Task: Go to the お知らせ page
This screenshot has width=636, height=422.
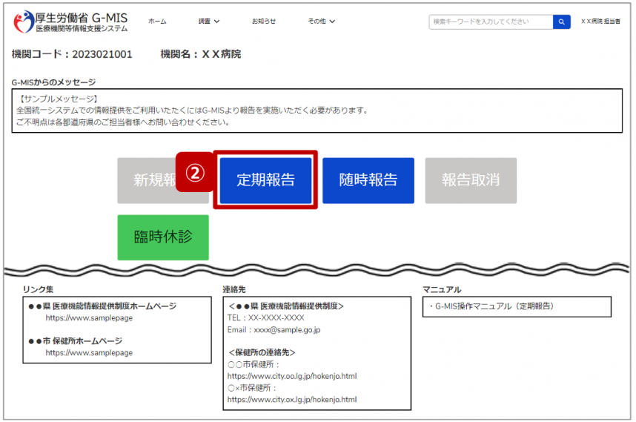Action: pos(263,22)
